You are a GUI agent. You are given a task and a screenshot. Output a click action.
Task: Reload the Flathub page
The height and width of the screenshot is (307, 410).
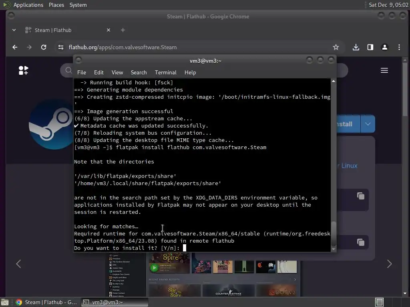click(x=44, y=47)
